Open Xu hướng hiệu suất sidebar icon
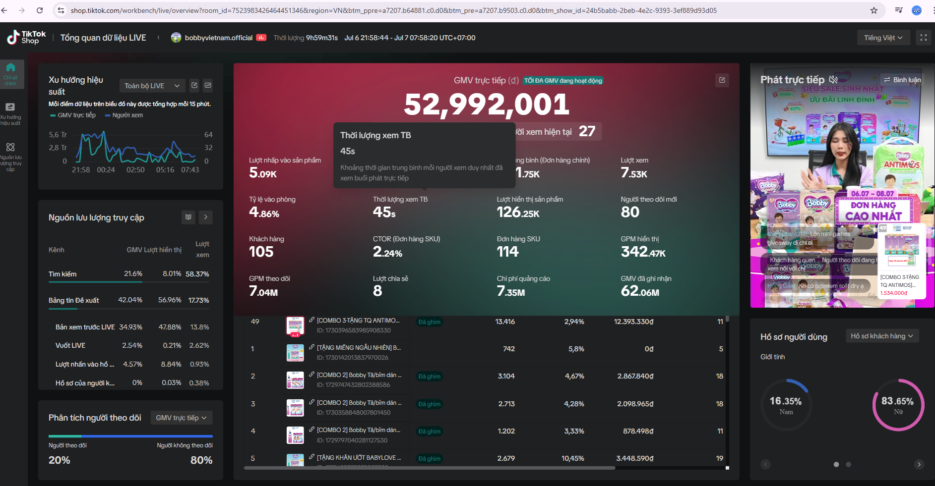This screenshot has height=486, width=935. tap(10, 113)
